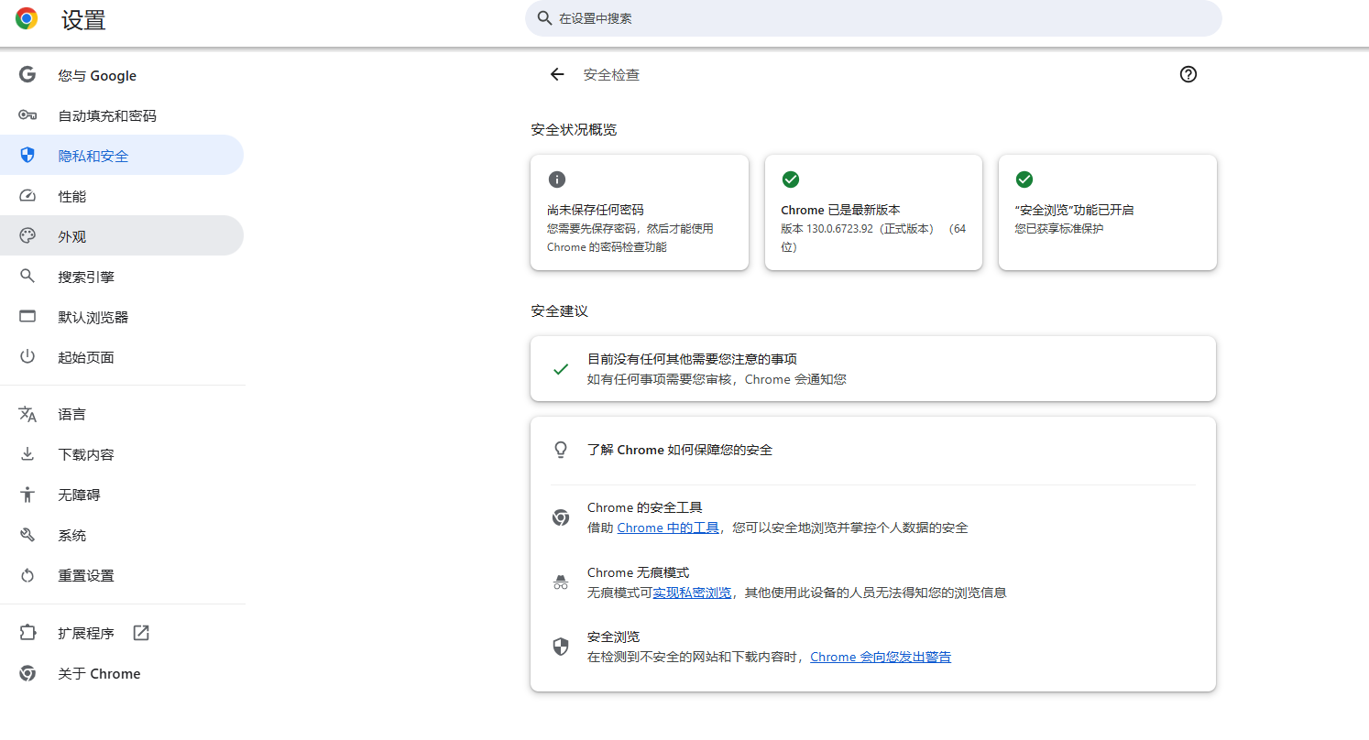Viewport: 1369px width, 740px height.
Task: Click the translate icon for 语言
Action: tap(27, 414)
